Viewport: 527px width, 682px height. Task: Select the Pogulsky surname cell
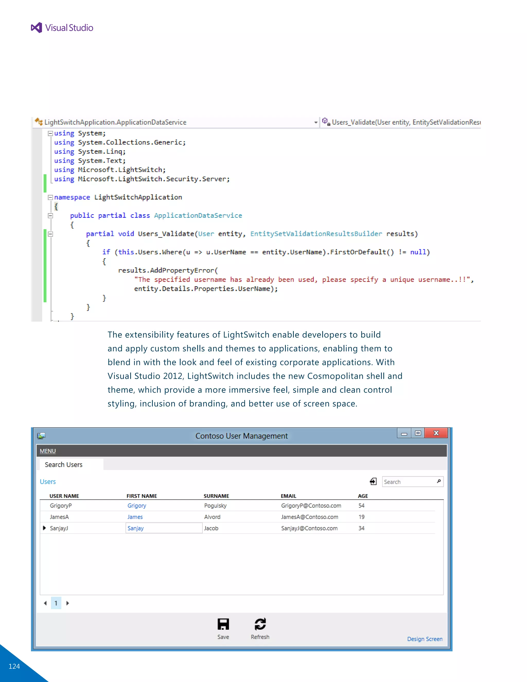pos(215,505)
